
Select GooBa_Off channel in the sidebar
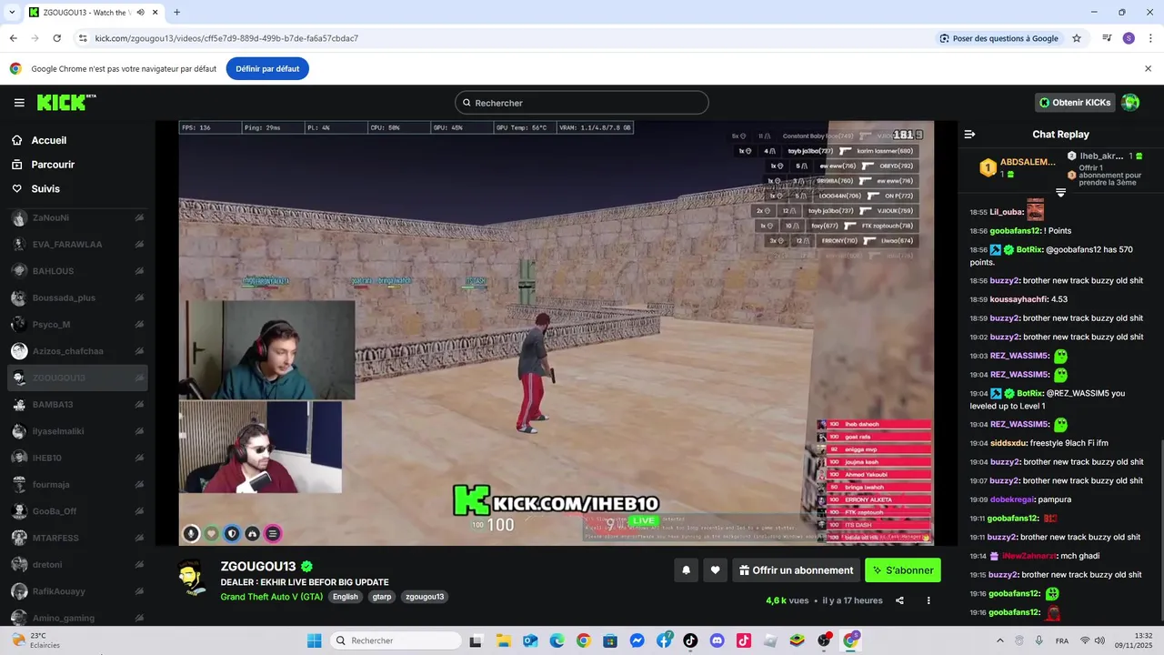click(x=77, y=511)
